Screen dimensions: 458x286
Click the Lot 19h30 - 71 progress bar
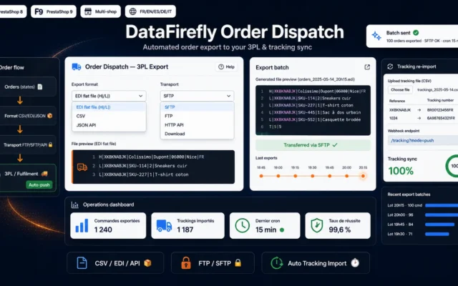[437, 234]
